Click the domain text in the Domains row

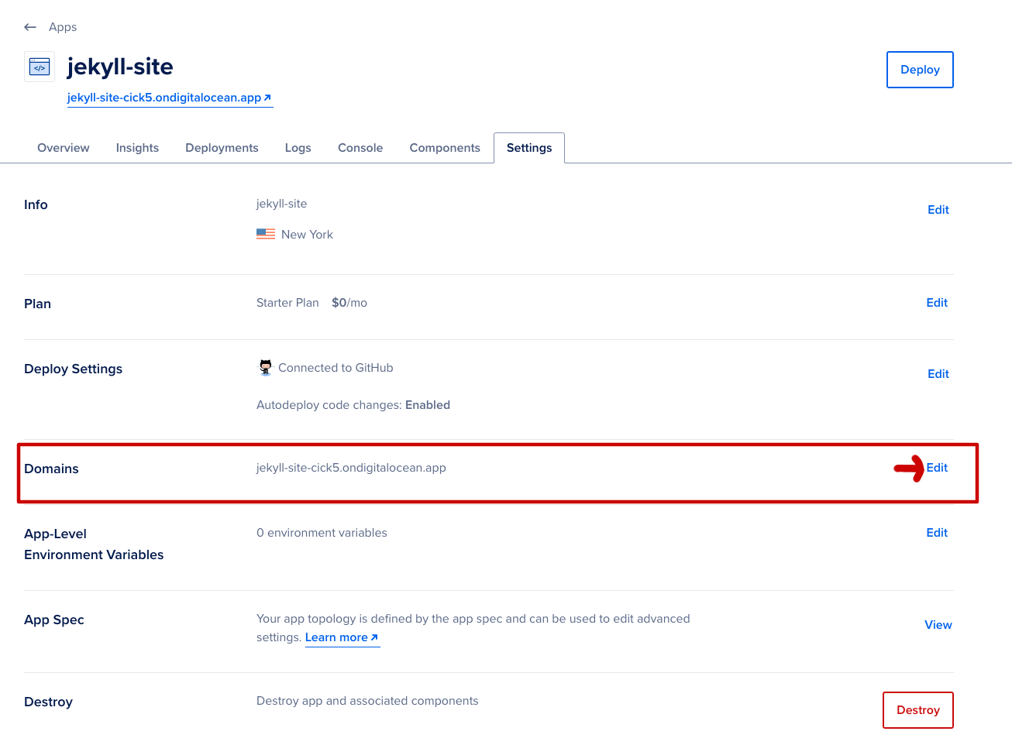click(351, 468)
